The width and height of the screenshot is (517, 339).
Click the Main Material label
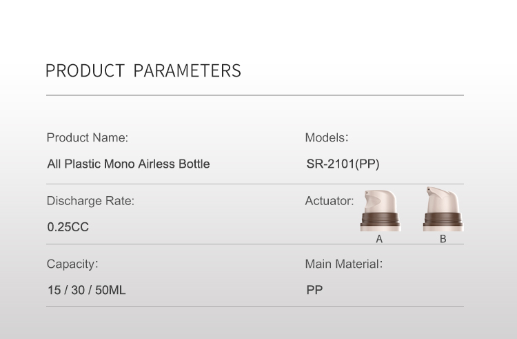(343, 264)
